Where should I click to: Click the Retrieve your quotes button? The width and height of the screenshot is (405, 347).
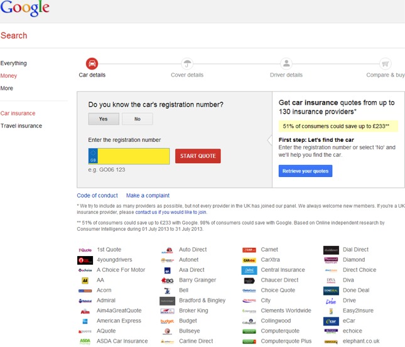[x=305, y=171]
